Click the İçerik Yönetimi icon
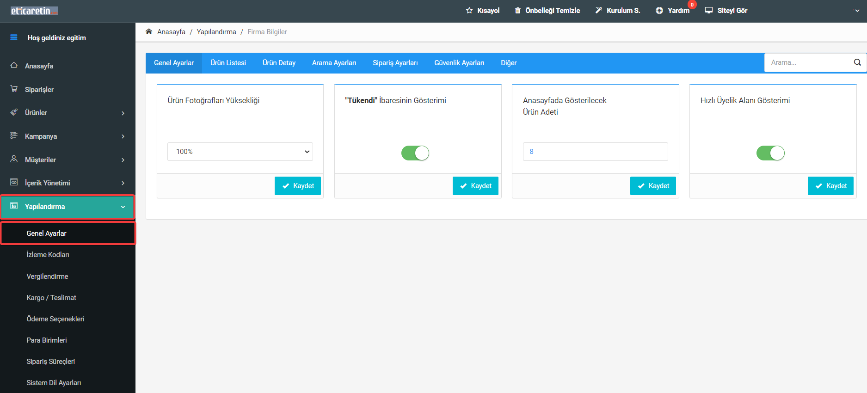Viewport: 867px width, 393px height. 14,182
